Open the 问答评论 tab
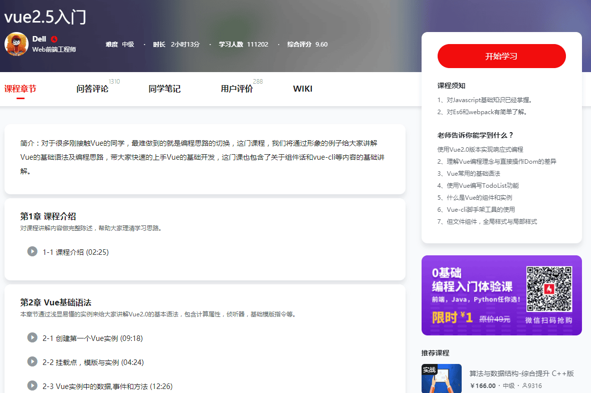The width and height of the screenshot is (591, 393). point(92,89)
